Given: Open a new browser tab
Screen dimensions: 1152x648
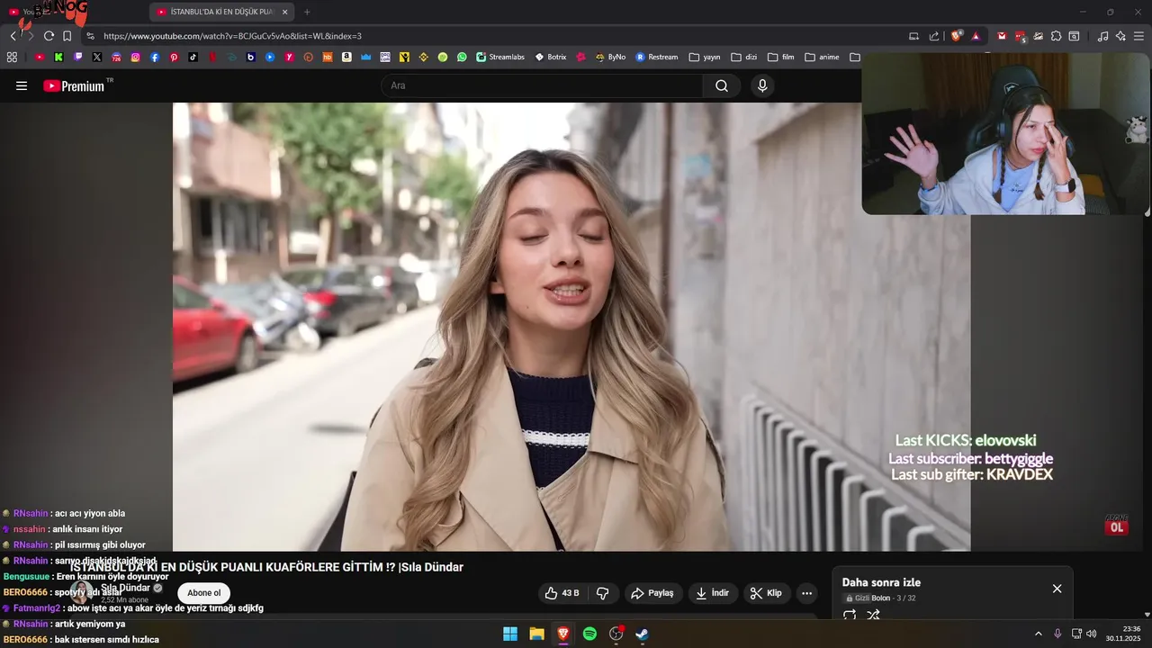Looking at the screenshot, I should 307,12.
